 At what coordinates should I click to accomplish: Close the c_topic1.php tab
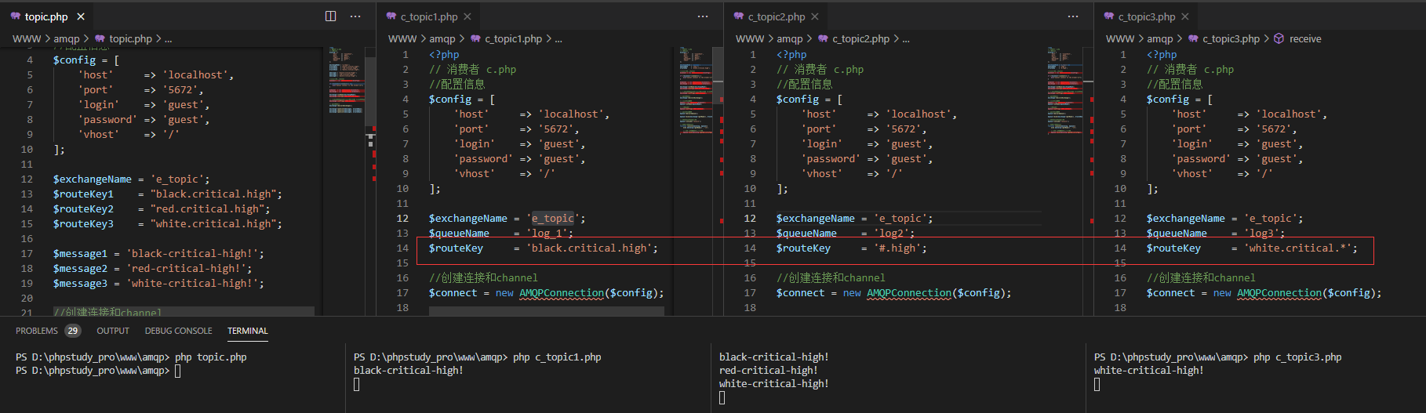[467, 16]
